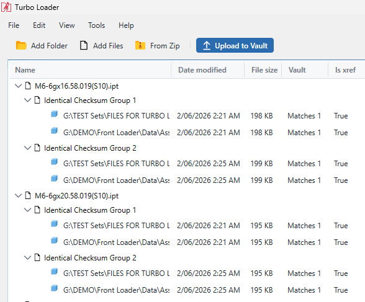The height and width of the screenshot is (302, 365).
Task: Click page icon of Group 1 under M6-6gx20
Action: click(x=37, y=210)
